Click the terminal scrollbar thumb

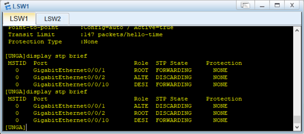tap(297, 119)
